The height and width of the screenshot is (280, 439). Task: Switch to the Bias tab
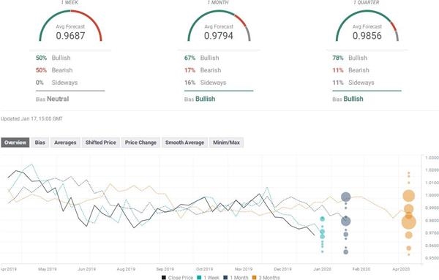pyautogui.click(x=40, y=143)
